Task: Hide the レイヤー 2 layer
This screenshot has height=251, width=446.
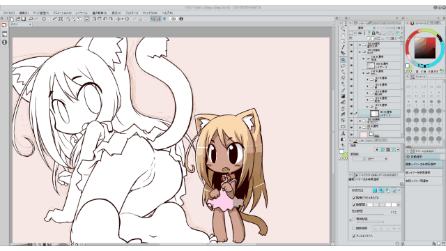Action: [x=351, y=66]
